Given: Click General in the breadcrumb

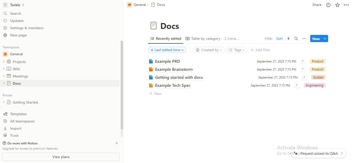Looking at the screenshot, I should 137,5.
